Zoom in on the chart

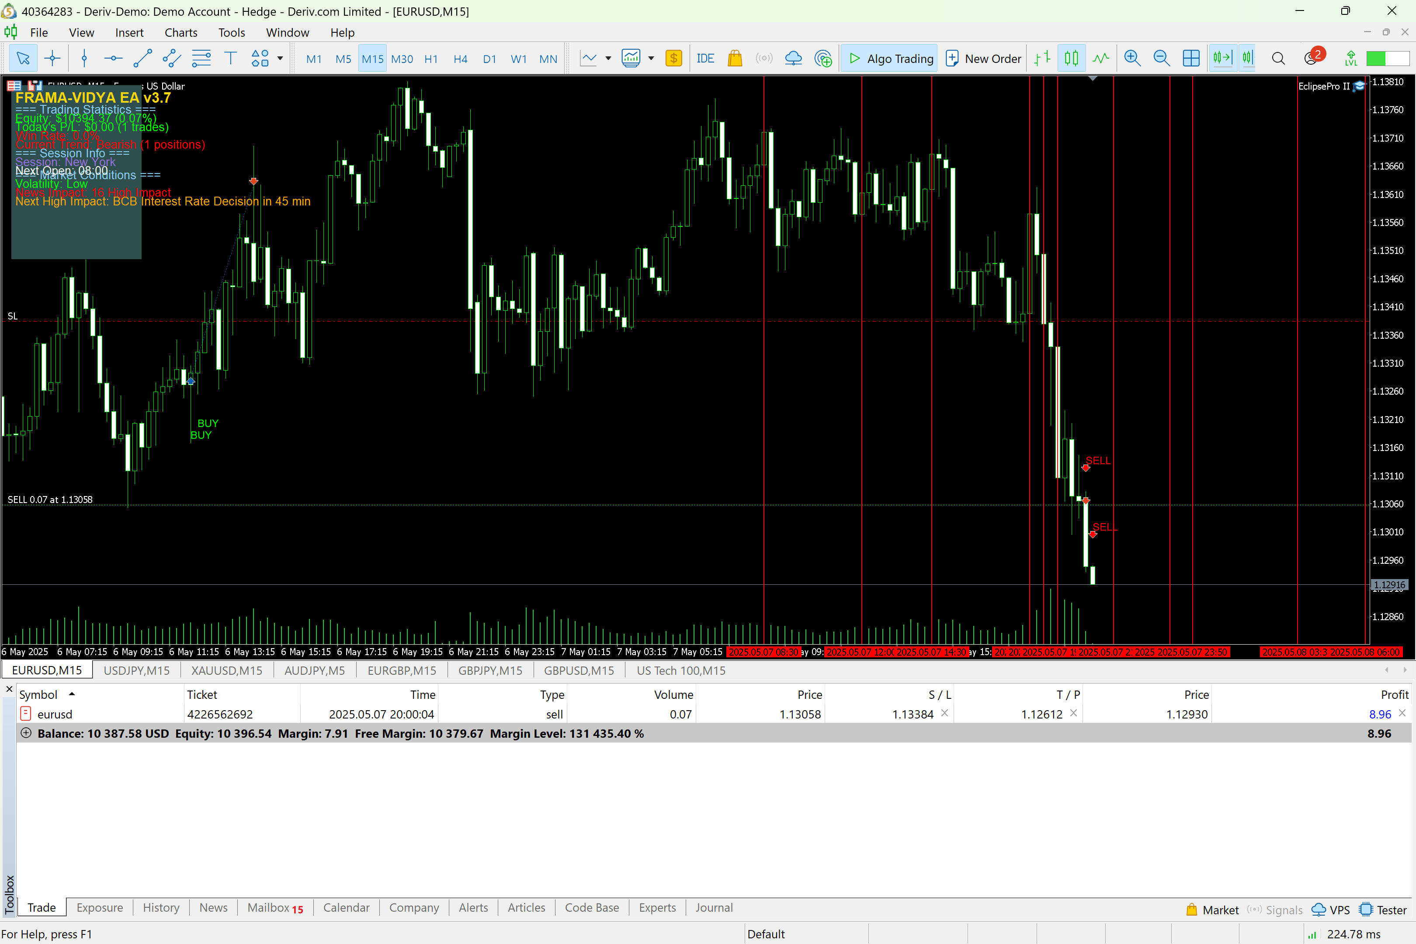tap(1132, 59)
